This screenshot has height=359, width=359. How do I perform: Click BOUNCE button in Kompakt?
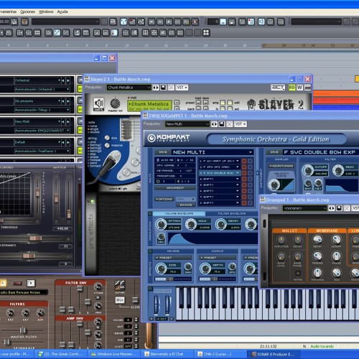(186, 205)
